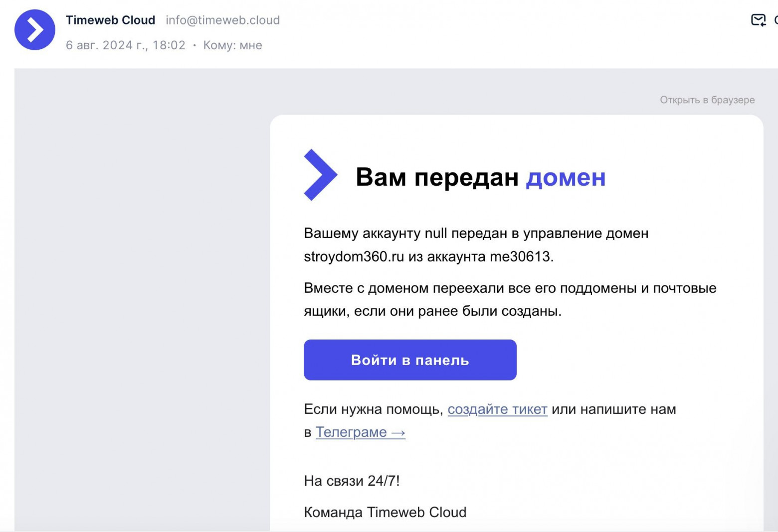Viewport: 778px width, 532px height.
Task: Open the message in browser
Action: (x=707, y=100)
